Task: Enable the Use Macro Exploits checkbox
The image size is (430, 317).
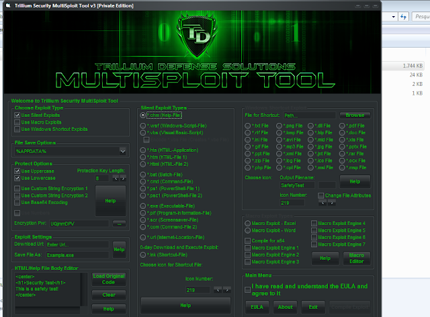Action: point(17,122)
